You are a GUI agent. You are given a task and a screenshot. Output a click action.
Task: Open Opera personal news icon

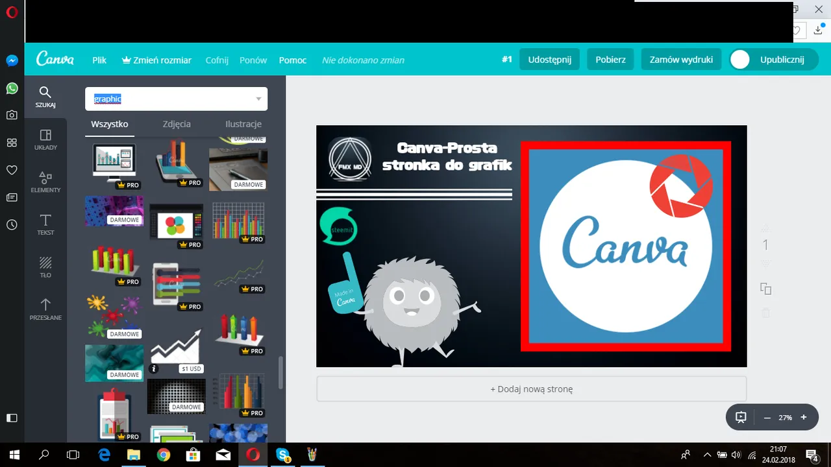click(12, 197)
